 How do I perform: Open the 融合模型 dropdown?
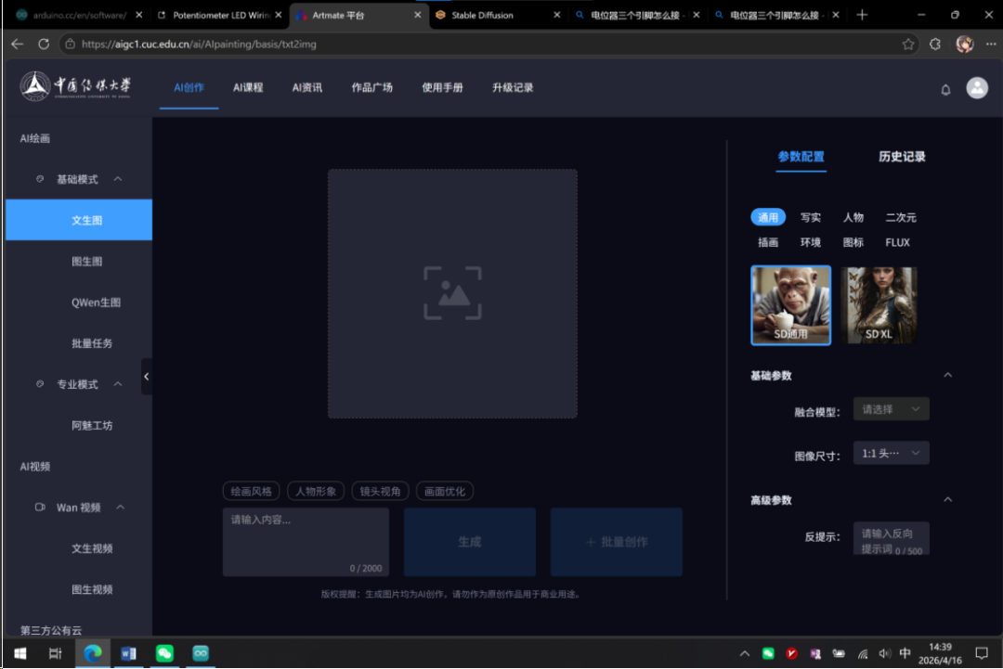[x=891, y=409]
